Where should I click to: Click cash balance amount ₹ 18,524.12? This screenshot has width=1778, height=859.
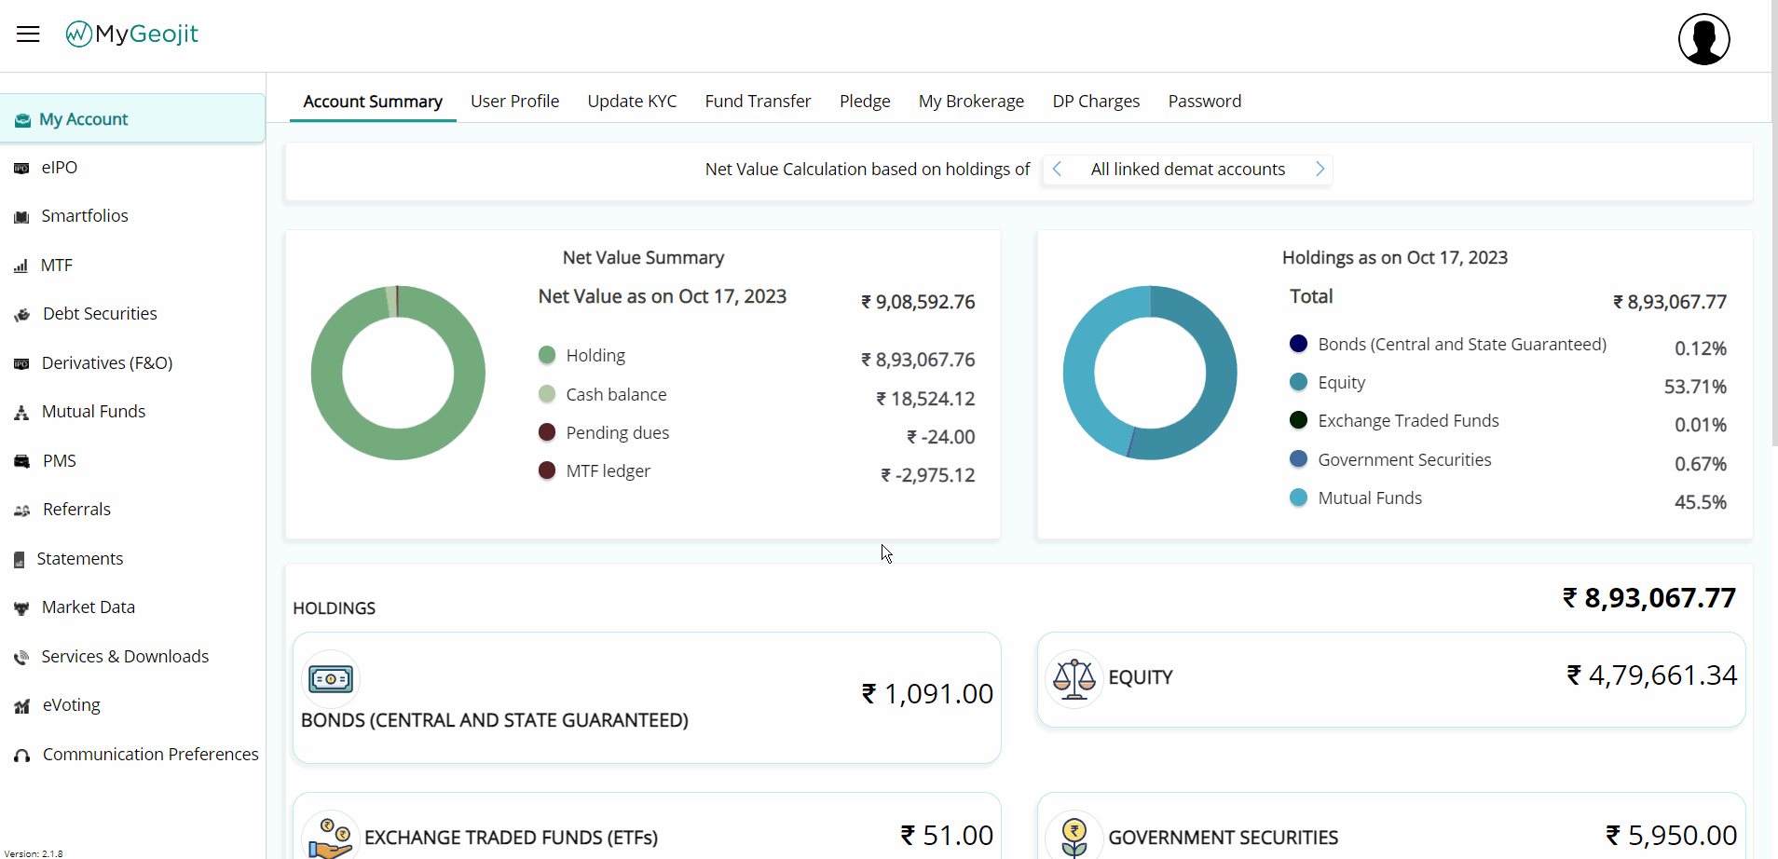925,399
